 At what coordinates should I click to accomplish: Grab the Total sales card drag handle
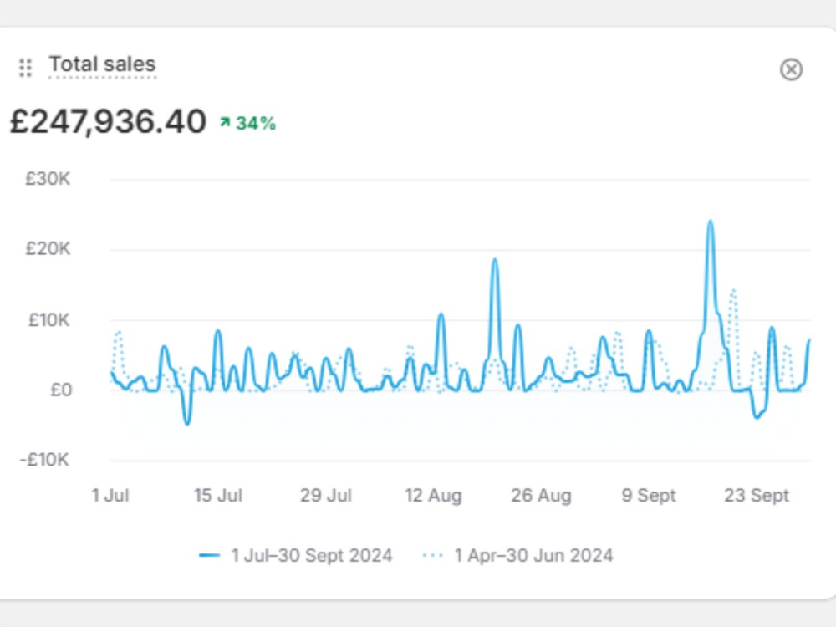pyautogui.click(x=25, y=68)
